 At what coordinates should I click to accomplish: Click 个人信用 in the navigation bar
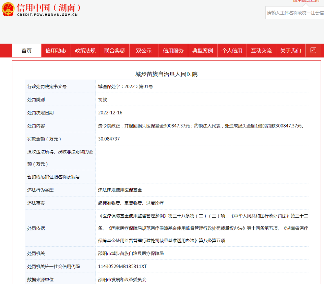pos(232,51)
